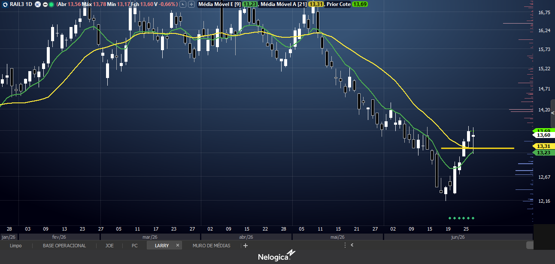This screenshot has width=555, height=264.
Task: Switch to the PC tab
Action: pos(135,246)
